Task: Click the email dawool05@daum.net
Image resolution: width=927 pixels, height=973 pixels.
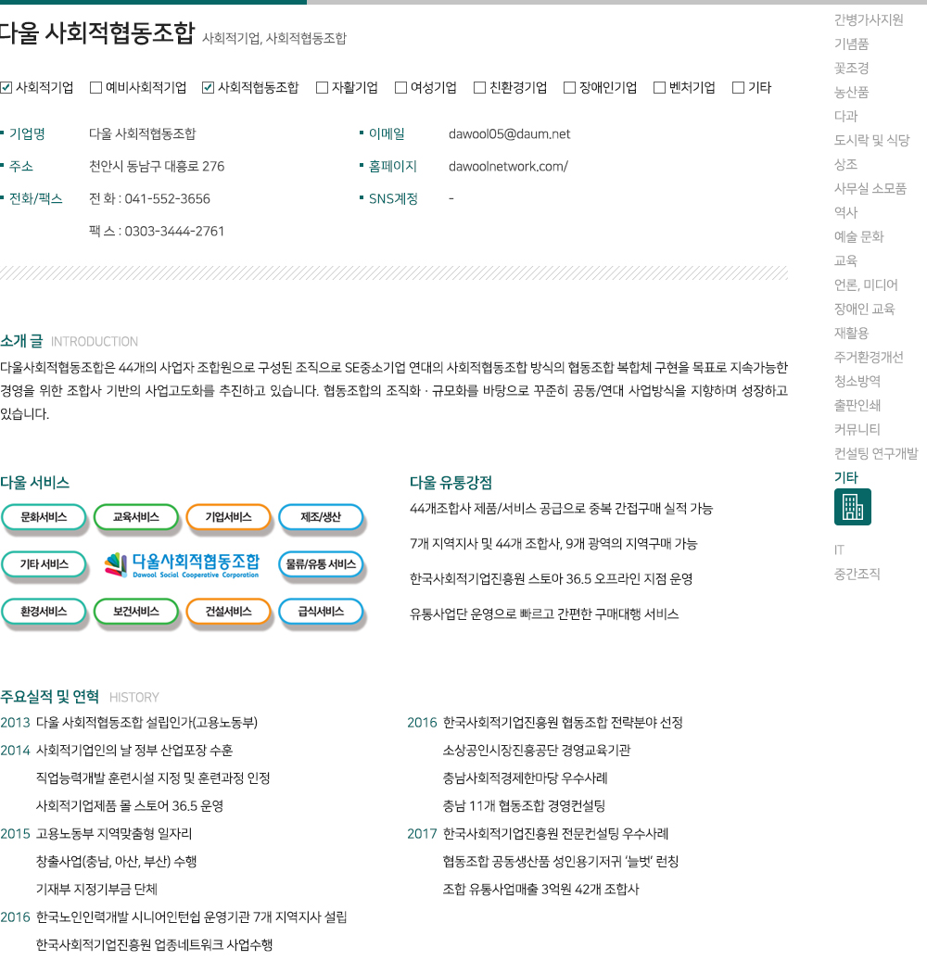Action: click(x=509, y=134)
